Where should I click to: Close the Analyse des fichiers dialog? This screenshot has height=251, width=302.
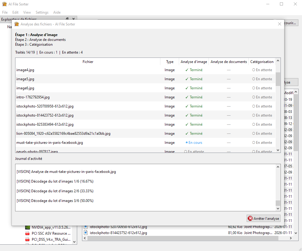point(279,24)
